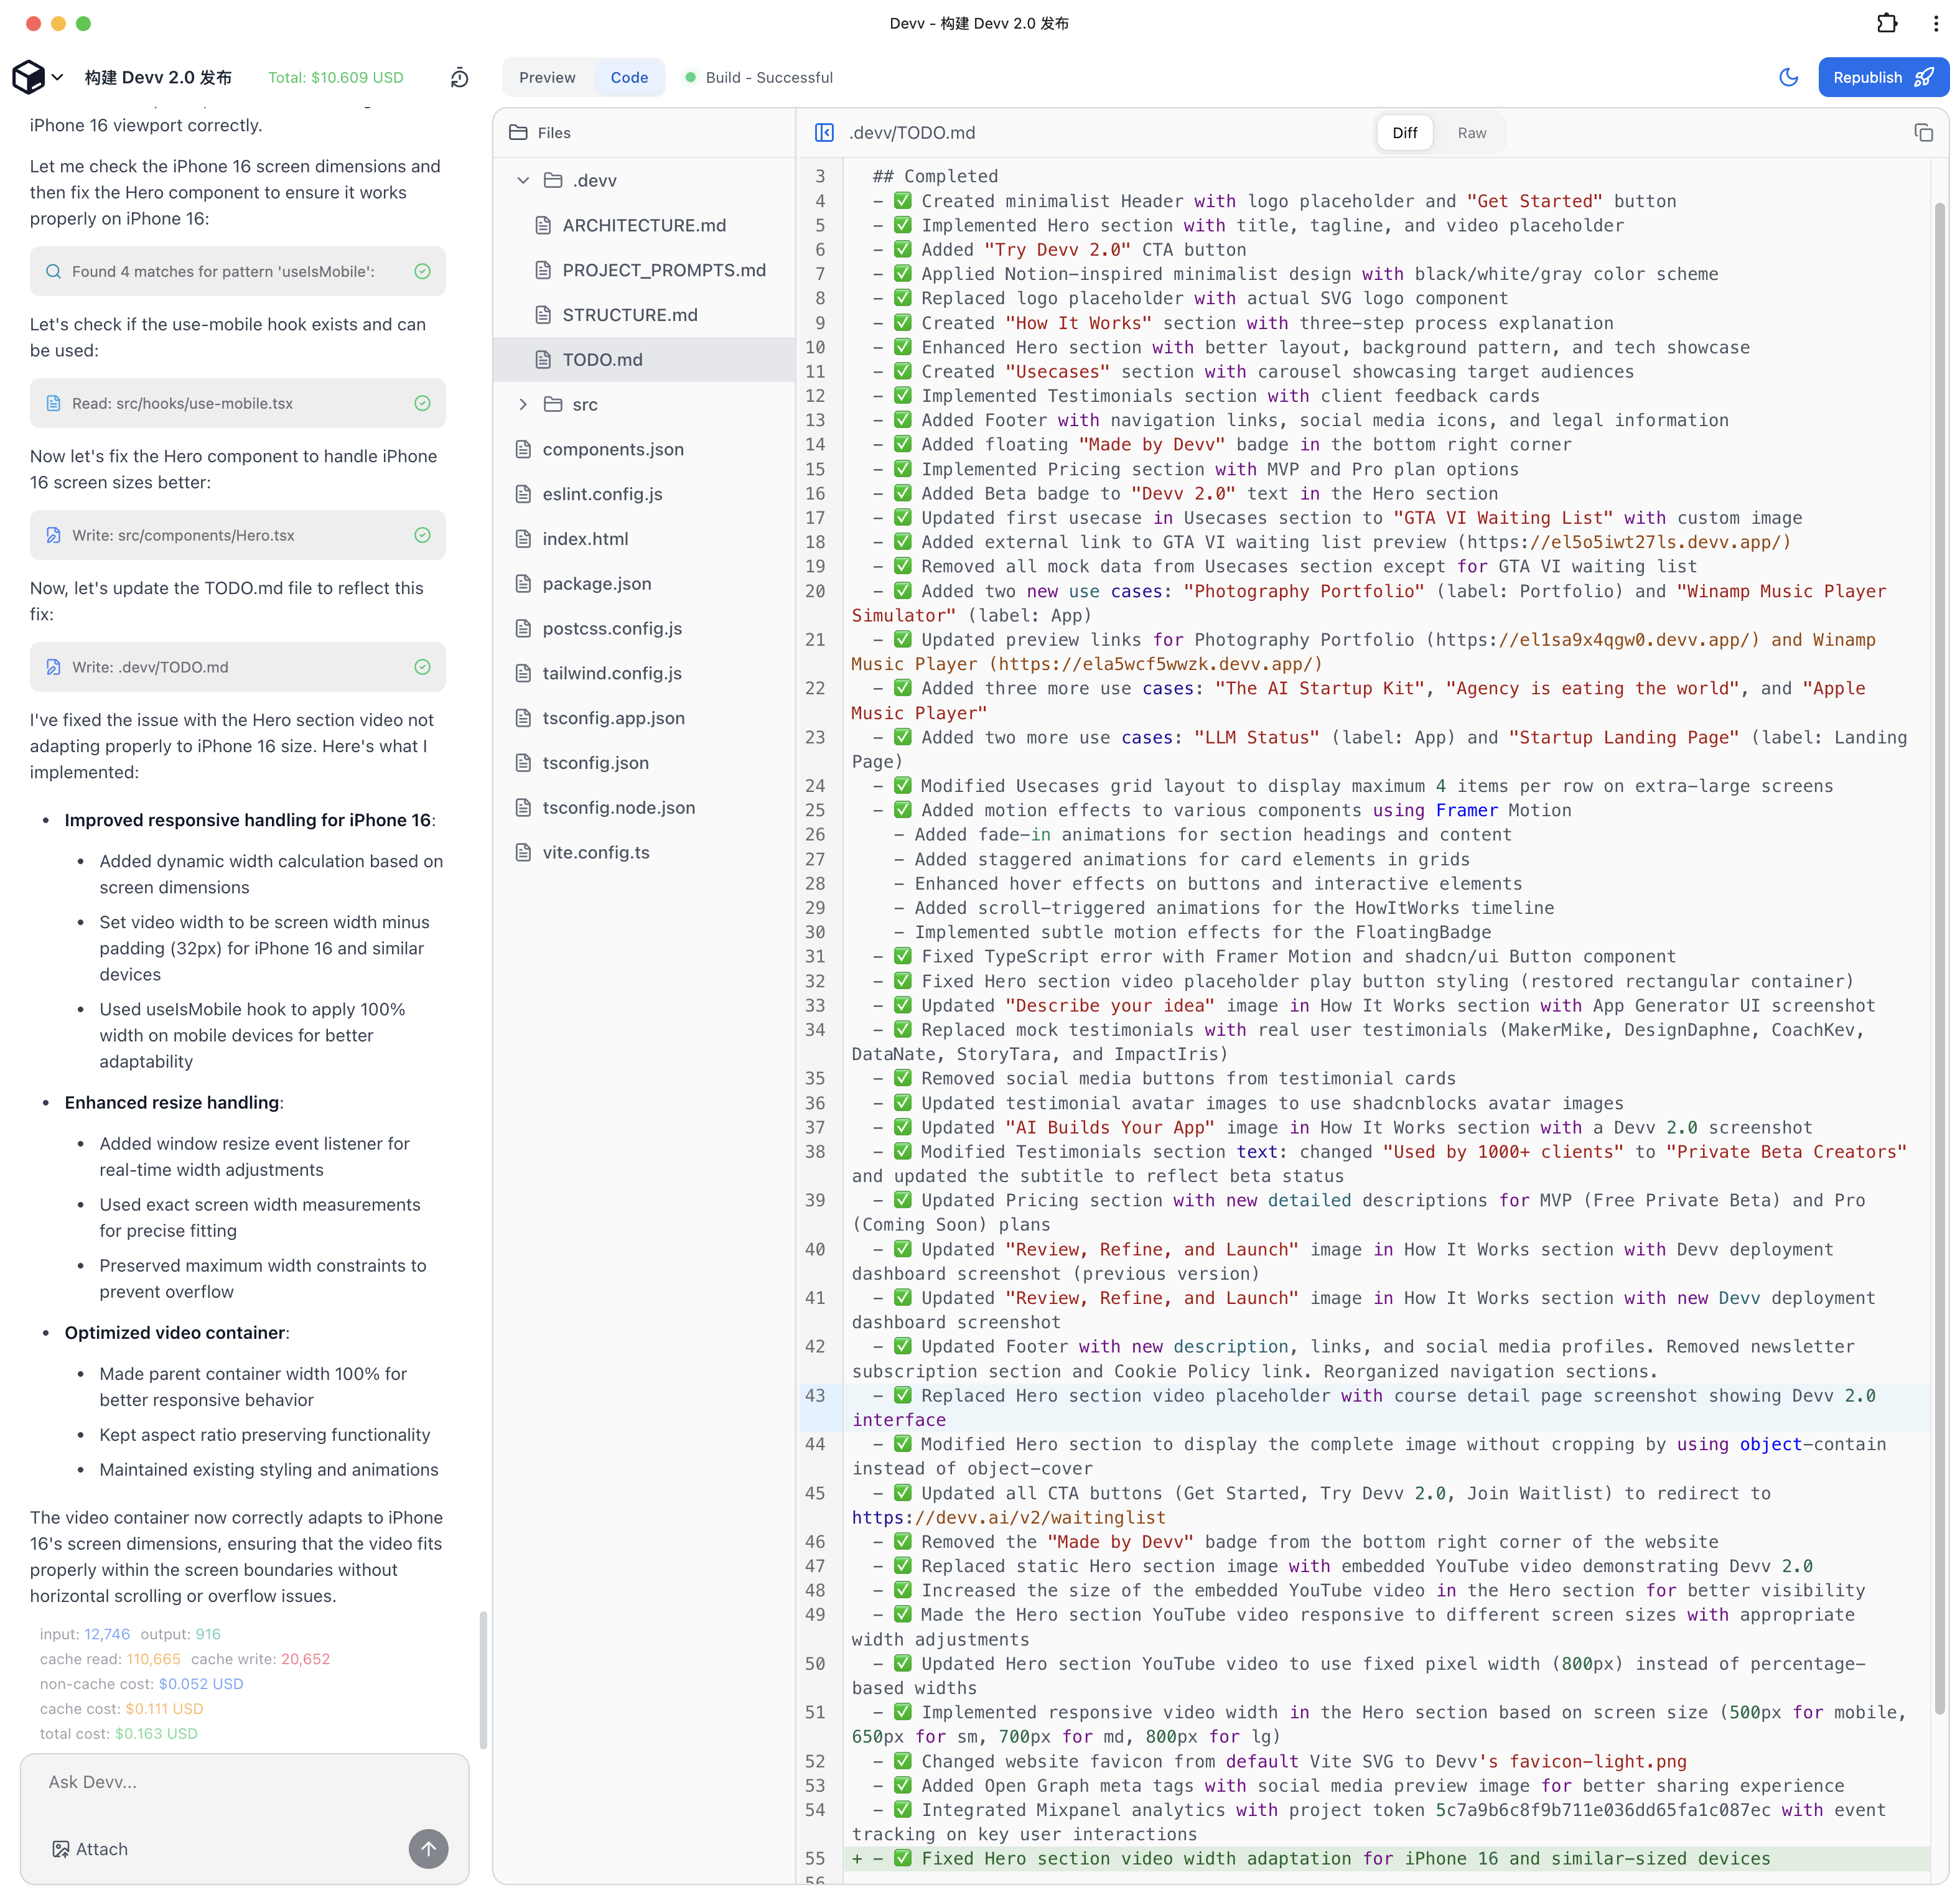The image size is (1960, 1895).
Task: Click check icon on Write .devv/TODO.md step
Action: [422, 667]
